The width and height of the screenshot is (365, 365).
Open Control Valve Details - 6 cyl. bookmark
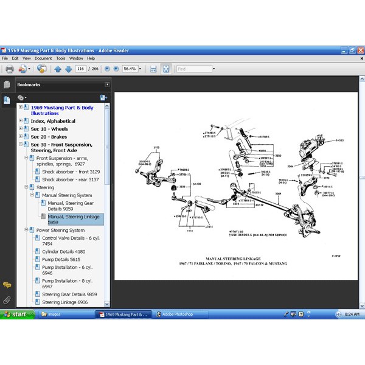71,241
